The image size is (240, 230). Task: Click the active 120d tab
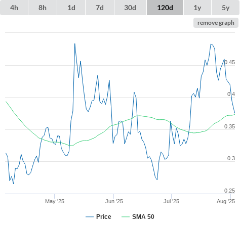point(165,8)
